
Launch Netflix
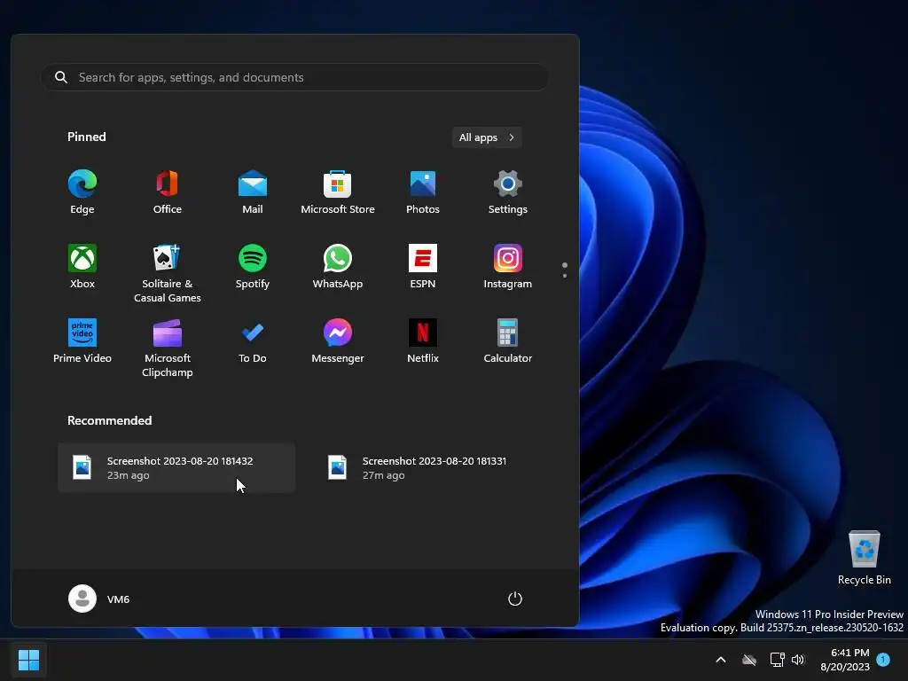(423, 341)
